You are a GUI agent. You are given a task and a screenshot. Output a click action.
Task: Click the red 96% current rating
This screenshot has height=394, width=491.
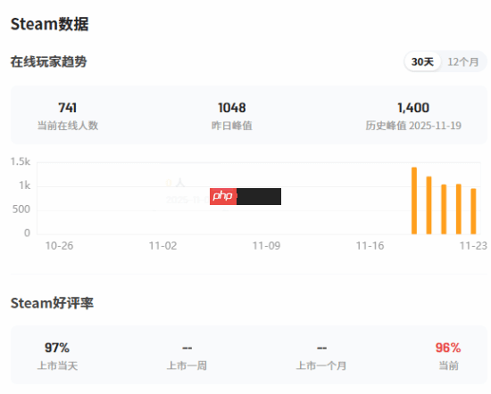pyautogui.click(x=448, y=348)
